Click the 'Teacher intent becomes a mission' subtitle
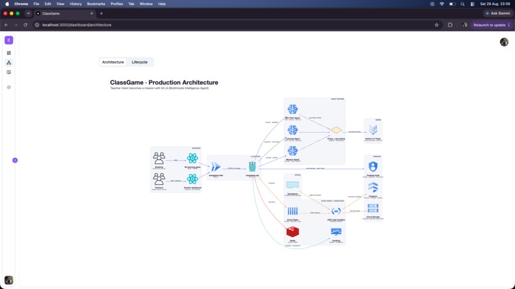This screenshot has height=289, width=515. [159, 88]
